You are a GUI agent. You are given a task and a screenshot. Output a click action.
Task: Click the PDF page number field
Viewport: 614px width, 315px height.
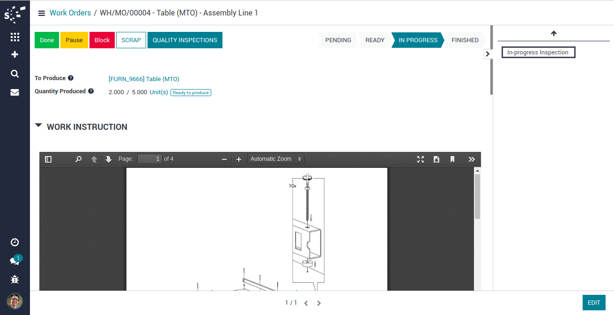pos(149,159)
